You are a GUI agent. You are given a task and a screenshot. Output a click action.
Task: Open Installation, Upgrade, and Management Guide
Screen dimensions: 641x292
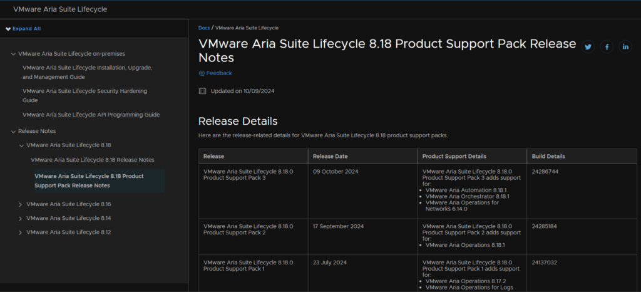(88, 72)
